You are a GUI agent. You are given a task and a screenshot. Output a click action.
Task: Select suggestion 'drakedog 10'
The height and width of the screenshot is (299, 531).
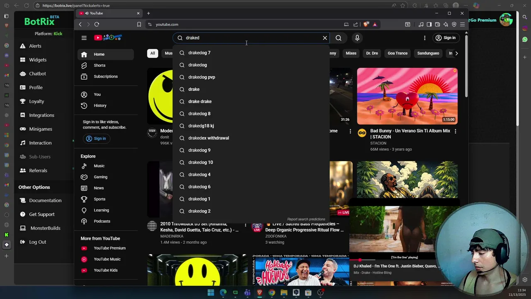coord(251,162)
